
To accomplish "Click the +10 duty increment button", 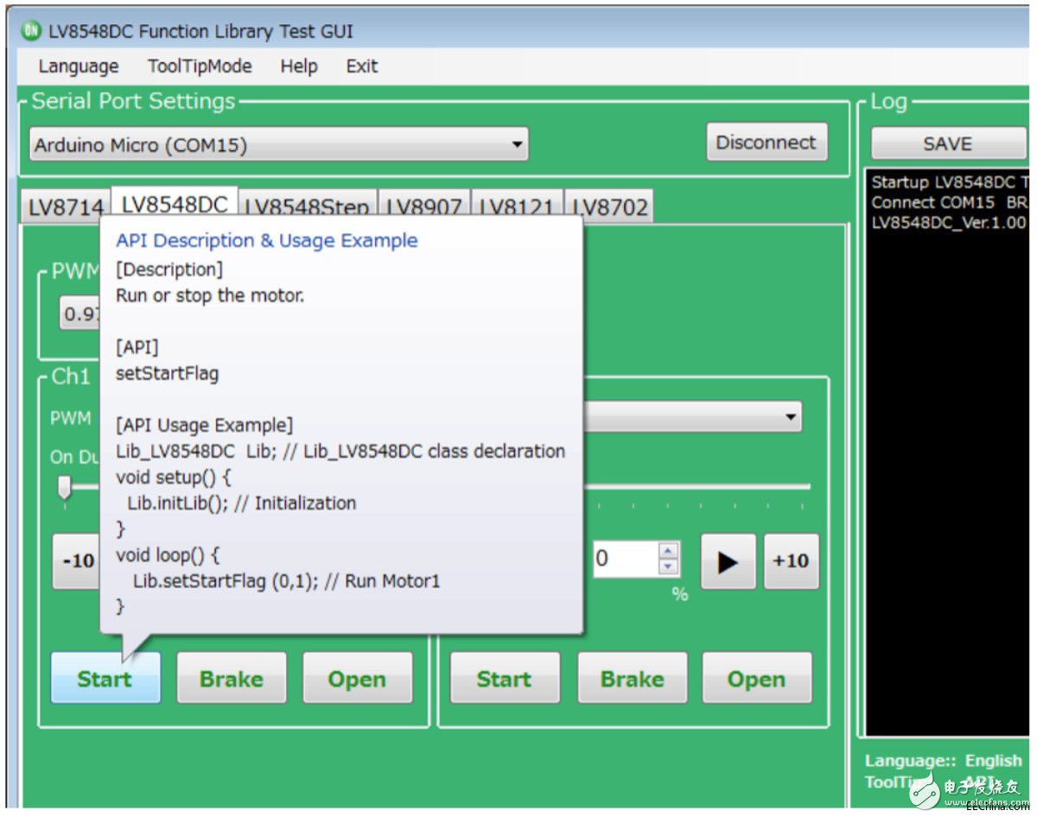I will (x=791, y=561).
